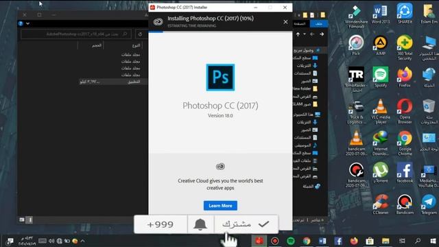
Task: Select Tomb Raider desktop shortcut
Action: pyautogui.click(x=356, y=80)
